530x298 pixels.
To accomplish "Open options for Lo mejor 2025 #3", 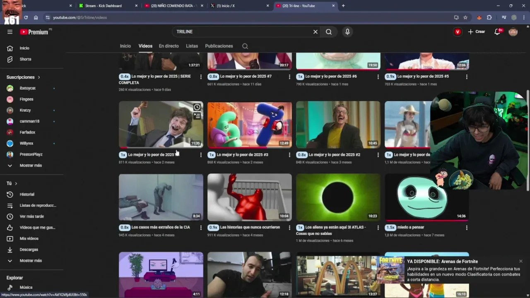I will 289,155.
